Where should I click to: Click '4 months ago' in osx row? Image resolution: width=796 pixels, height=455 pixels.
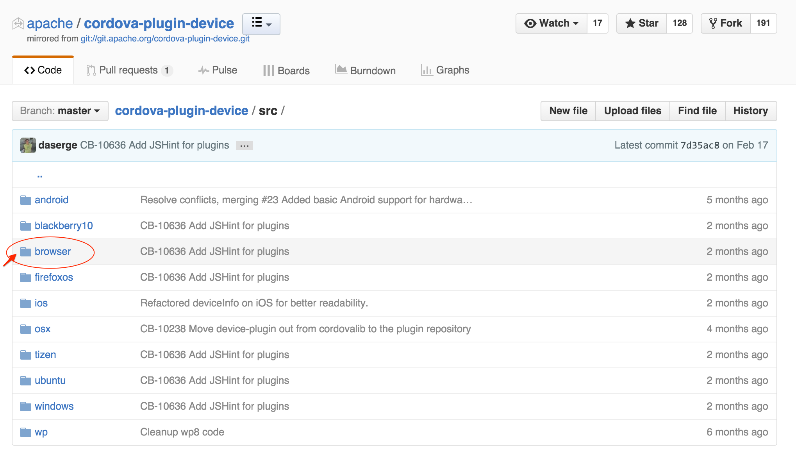point(737,329)
